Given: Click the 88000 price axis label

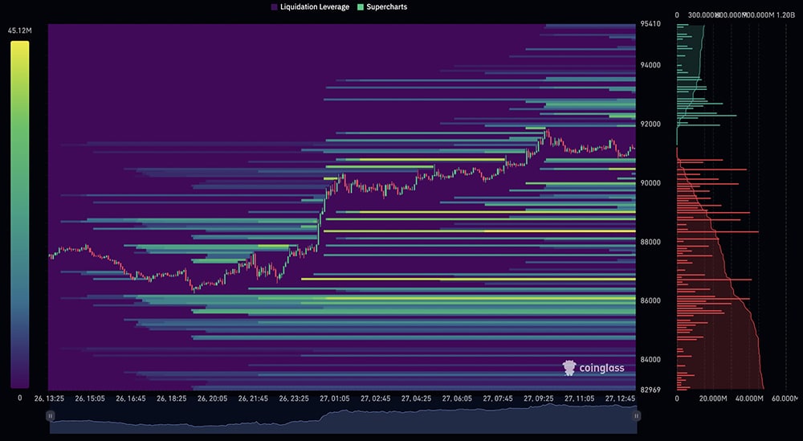Looking at the screenshot, I should [x=650, y=242].
